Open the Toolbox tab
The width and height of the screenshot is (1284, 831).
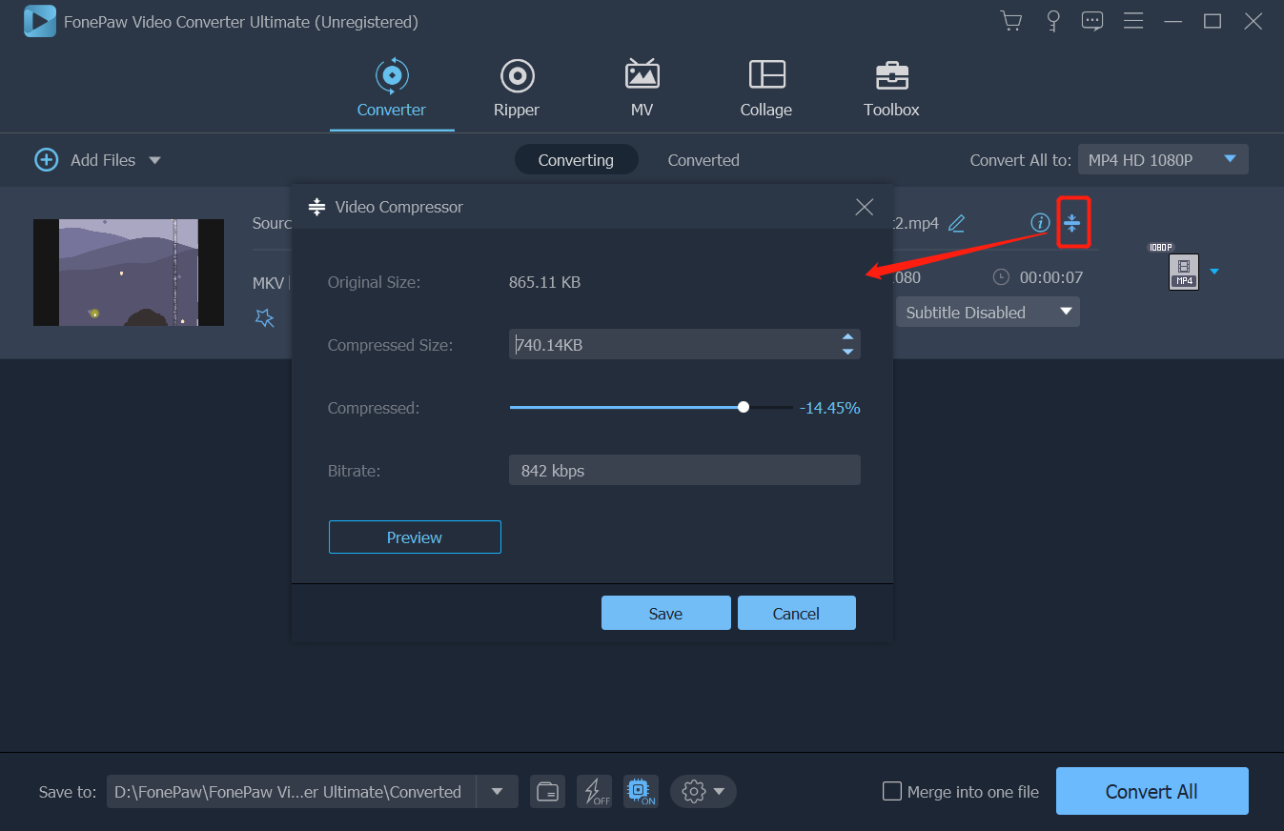coord(891,89)
